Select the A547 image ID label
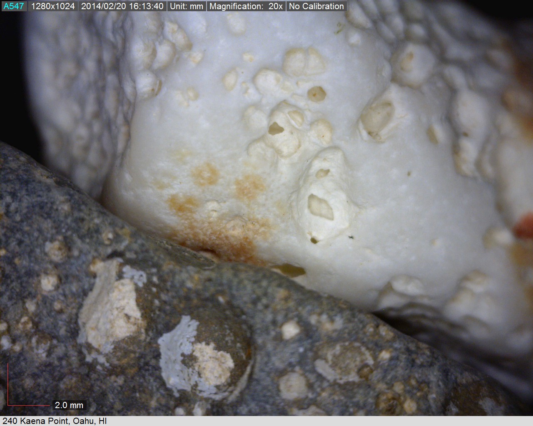This screenshot has height=426, width=533. (x=14, y=6)
